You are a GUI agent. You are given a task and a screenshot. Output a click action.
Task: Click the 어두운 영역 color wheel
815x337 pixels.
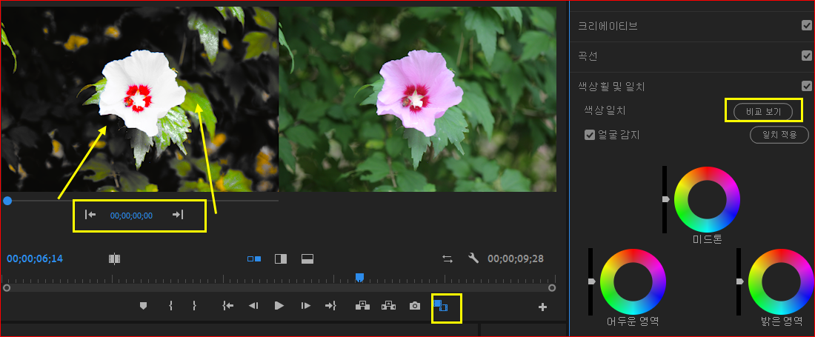633,281
